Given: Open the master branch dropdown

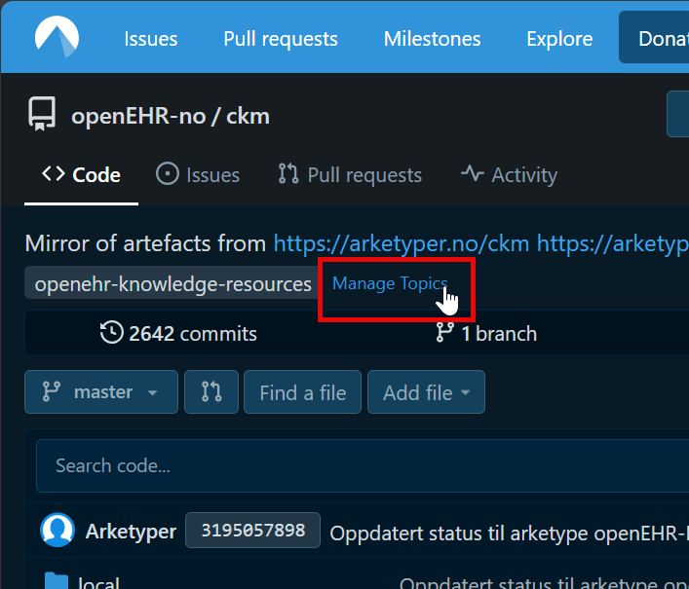Looking at the screenshot, I should pyautogui.click(x=101, y=392).
